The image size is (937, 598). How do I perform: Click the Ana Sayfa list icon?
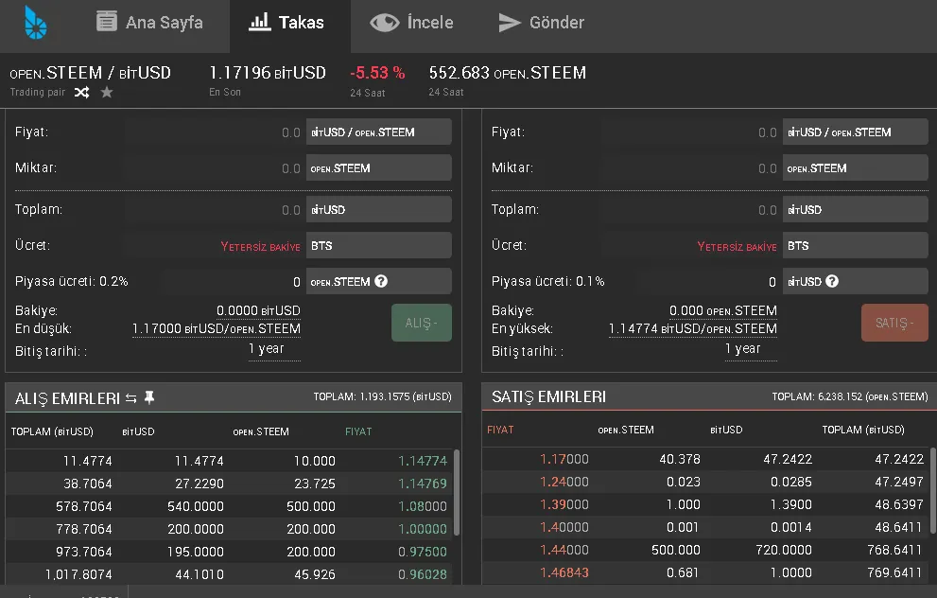(106, 22)
